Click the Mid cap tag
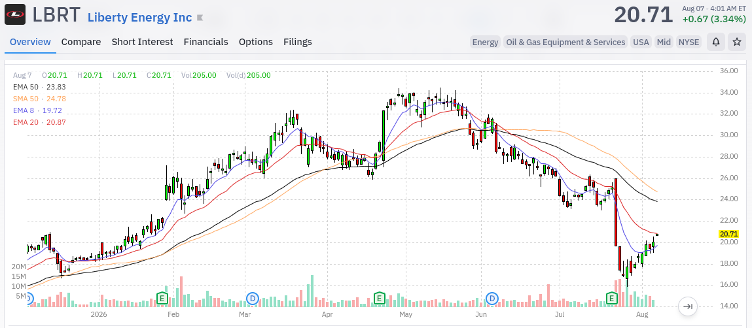The image size is (752, 328). (x=664, y=42)
